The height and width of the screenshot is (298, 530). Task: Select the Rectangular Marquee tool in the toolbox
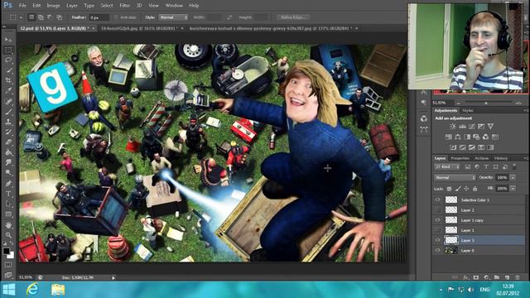coord(8,50)
